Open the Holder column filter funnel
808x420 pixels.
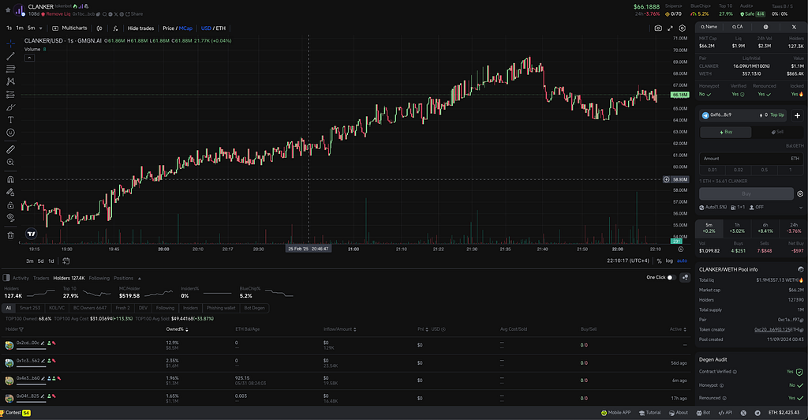[21, 329]
